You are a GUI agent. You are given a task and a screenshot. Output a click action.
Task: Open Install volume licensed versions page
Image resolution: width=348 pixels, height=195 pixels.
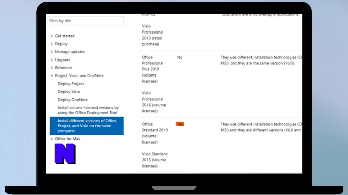[x=88, y=110]
